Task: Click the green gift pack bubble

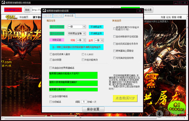Action: coord(177,107)
